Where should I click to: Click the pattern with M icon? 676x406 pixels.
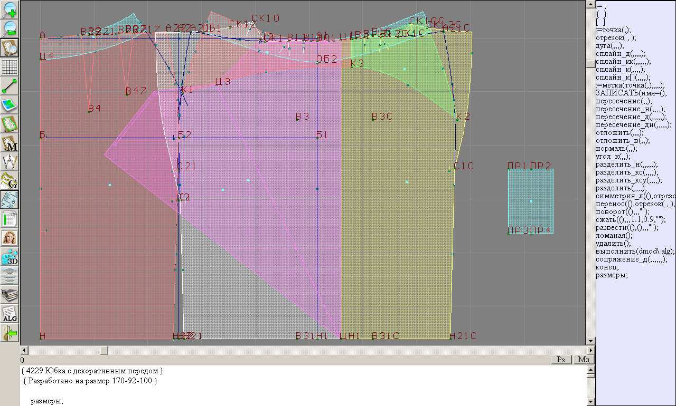[10, 143]
